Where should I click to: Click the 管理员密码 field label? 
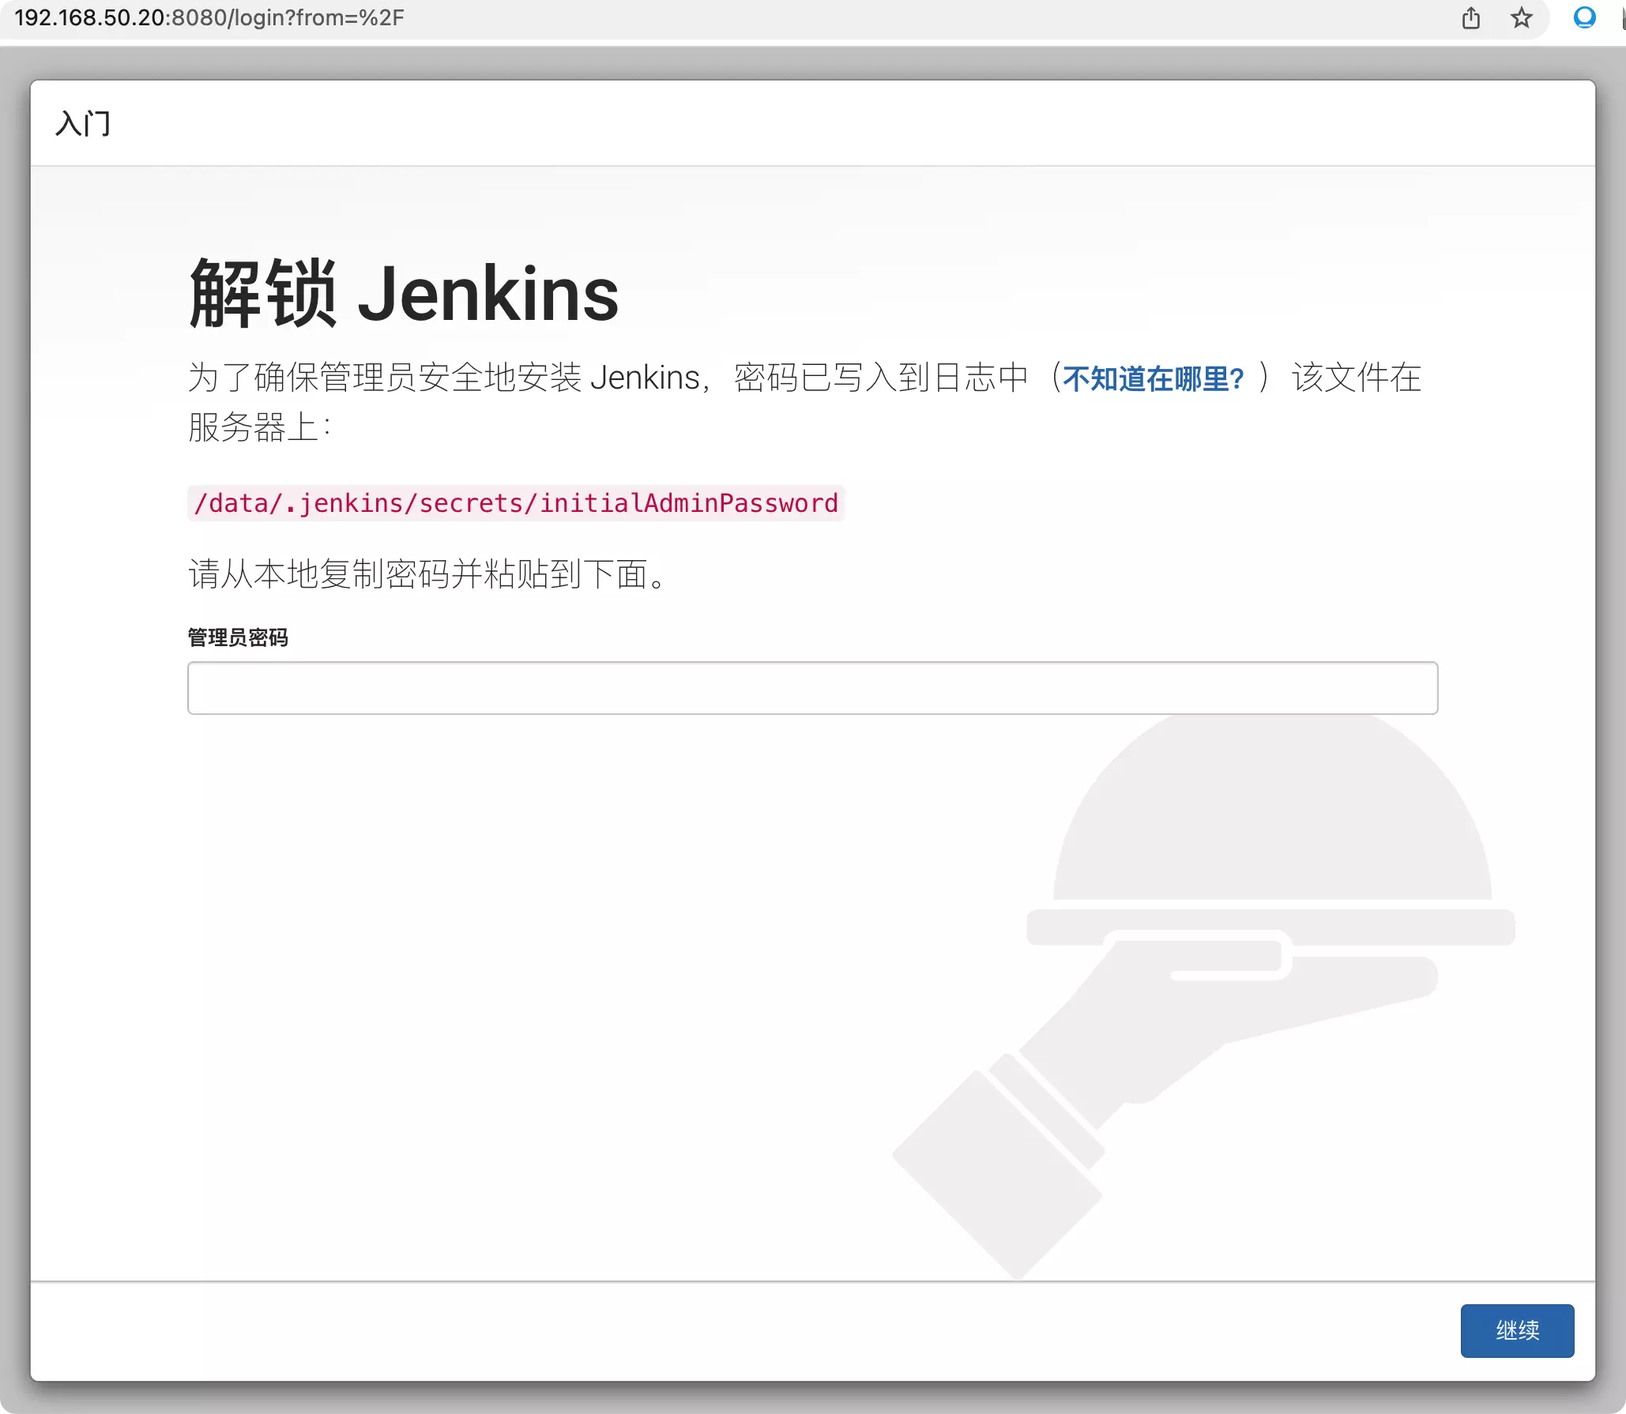click(x=238, y=637)
